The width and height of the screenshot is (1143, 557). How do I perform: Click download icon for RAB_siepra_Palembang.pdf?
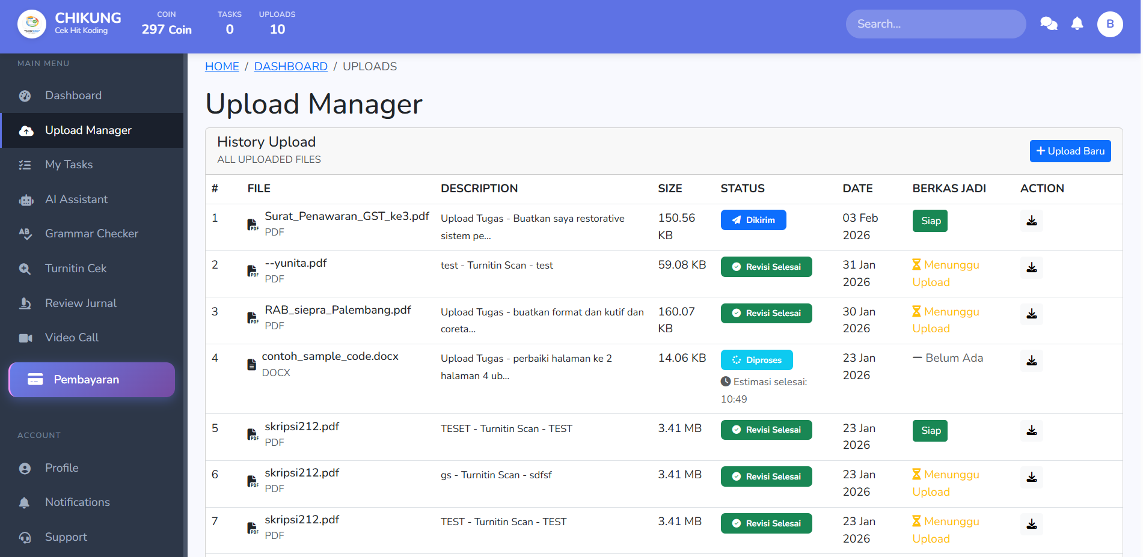pos(1031,314)
